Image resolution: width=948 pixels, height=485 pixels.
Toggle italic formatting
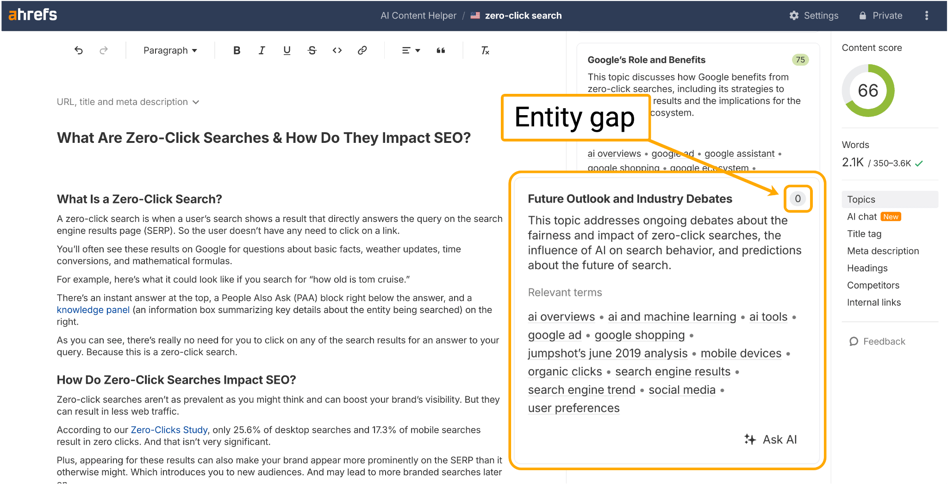point(262,50)
